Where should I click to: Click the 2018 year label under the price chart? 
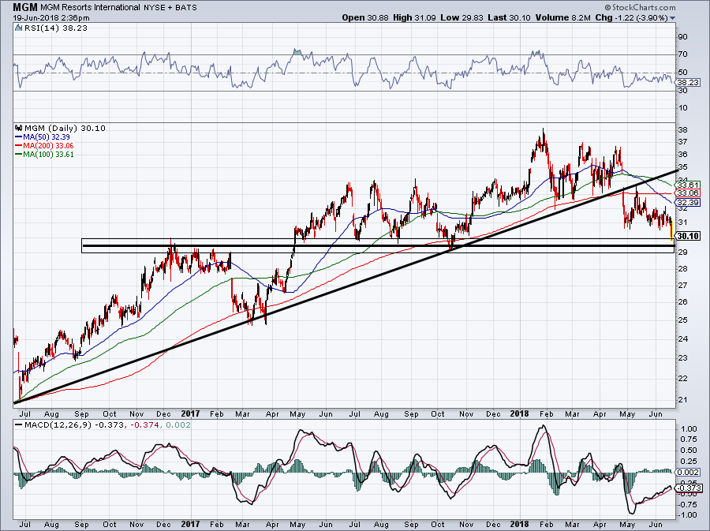point(519,413)
